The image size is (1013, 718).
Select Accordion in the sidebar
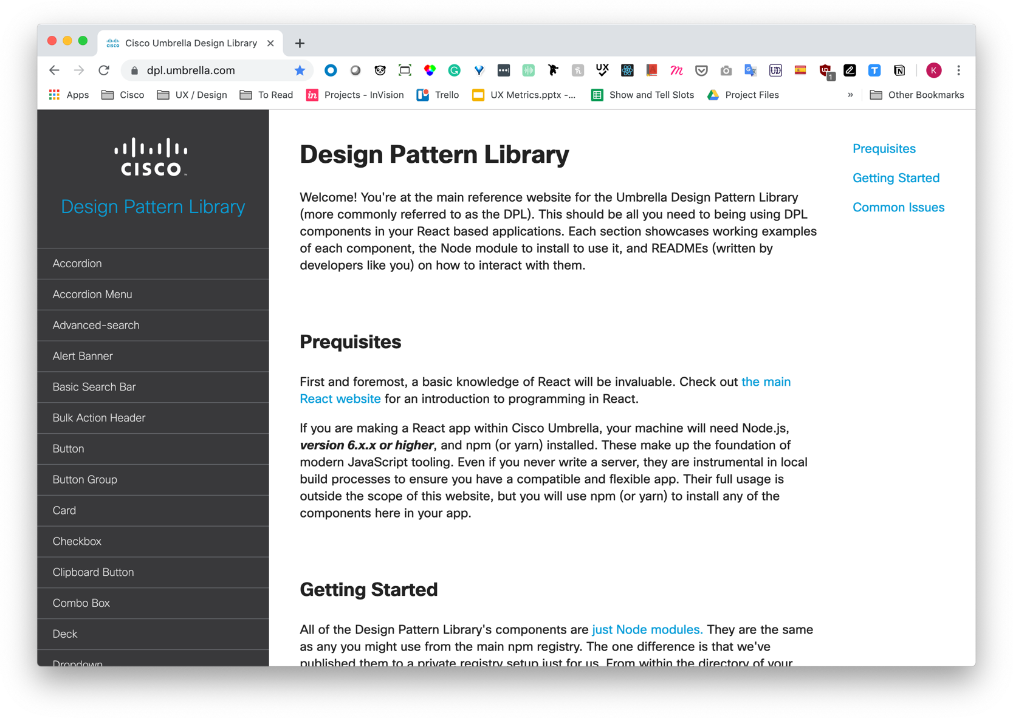153,264
